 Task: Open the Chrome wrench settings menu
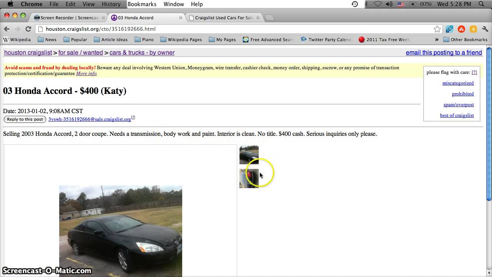(485, 29)
